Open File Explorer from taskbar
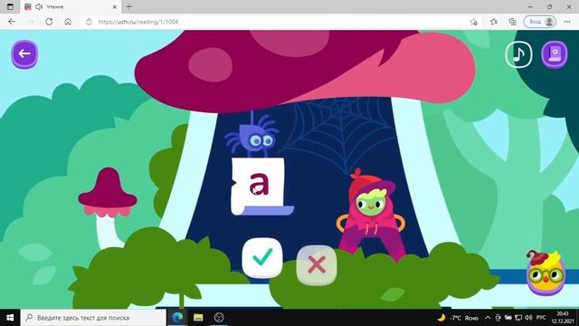Image resolution: width=579 pixels, height=326 pixels. click(x=198, y=318)
